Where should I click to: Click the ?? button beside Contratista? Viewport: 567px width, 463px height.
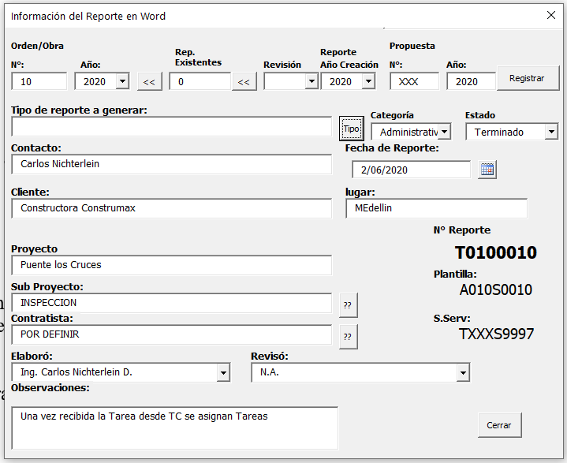(x=348, y=336)
